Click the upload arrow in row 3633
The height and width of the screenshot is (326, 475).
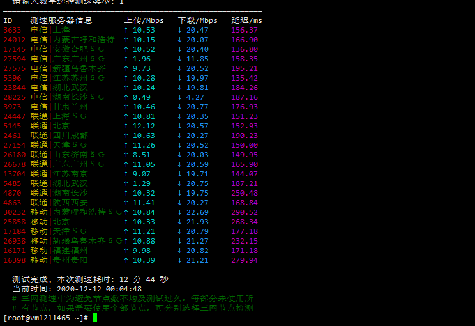pos(126,30)
